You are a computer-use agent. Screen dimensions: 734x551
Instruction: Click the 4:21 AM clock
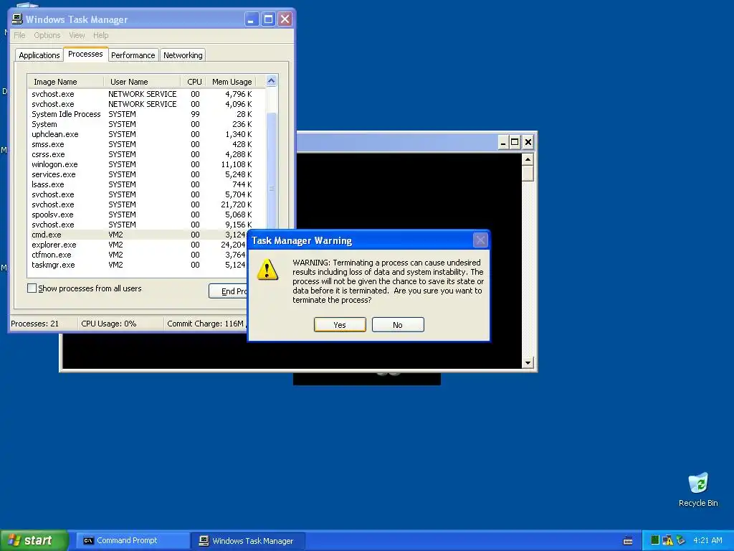pos(707,540)
